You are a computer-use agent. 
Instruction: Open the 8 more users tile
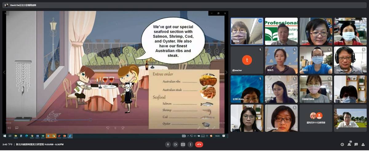316,118
